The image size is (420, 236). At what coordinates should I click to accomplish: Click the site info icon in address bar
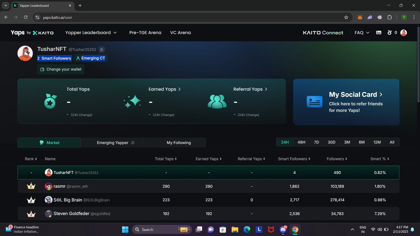coord(38,17)
